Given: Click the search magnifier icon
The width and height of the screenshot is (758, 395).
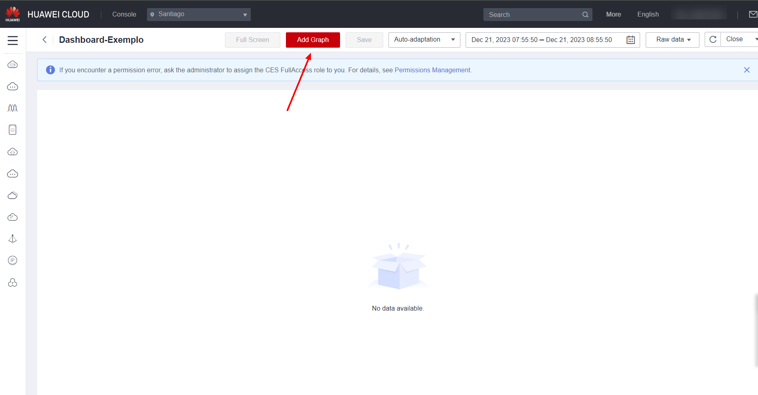Looking at the screenshot, I should [585, 15].
